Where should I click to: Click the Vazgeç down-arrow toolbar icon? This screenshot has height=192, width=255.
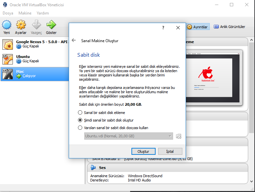pos(36,25)
